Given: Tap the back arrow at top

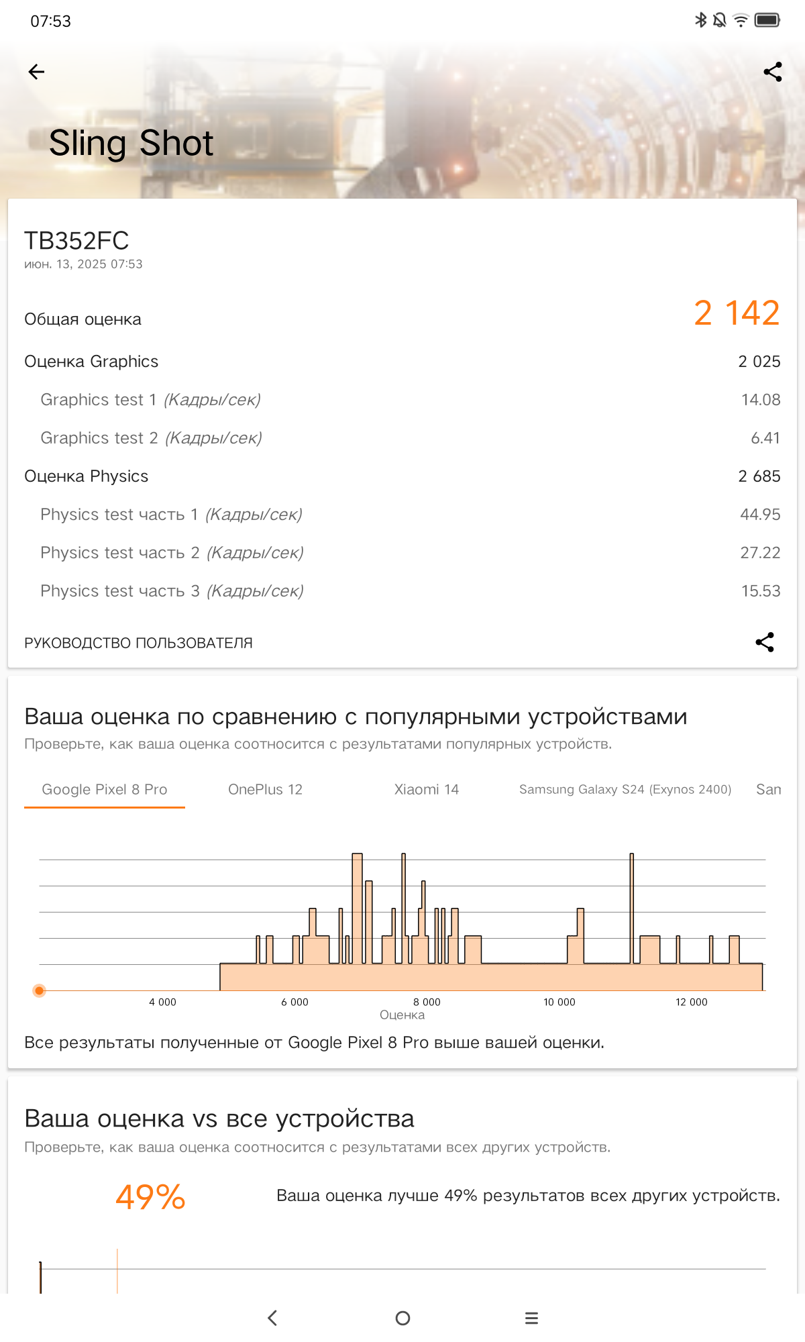Looking at the screenshot, I should click(x=37, y=72).
